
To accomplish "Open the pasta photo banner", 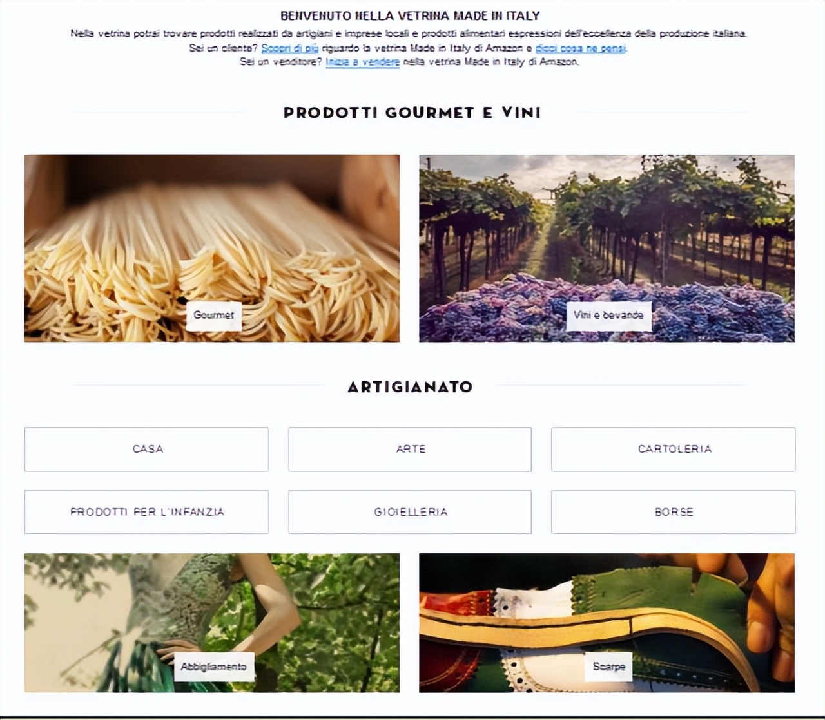I will click(x=212, y=248).
